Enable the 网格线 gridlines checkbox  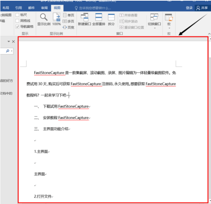coord(17,21)
